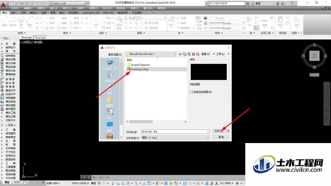
Task: Click the Favorites (收藏夹) shortcut in the dialog sidebar
Action: pyautogui.click(x=110, y=102)
